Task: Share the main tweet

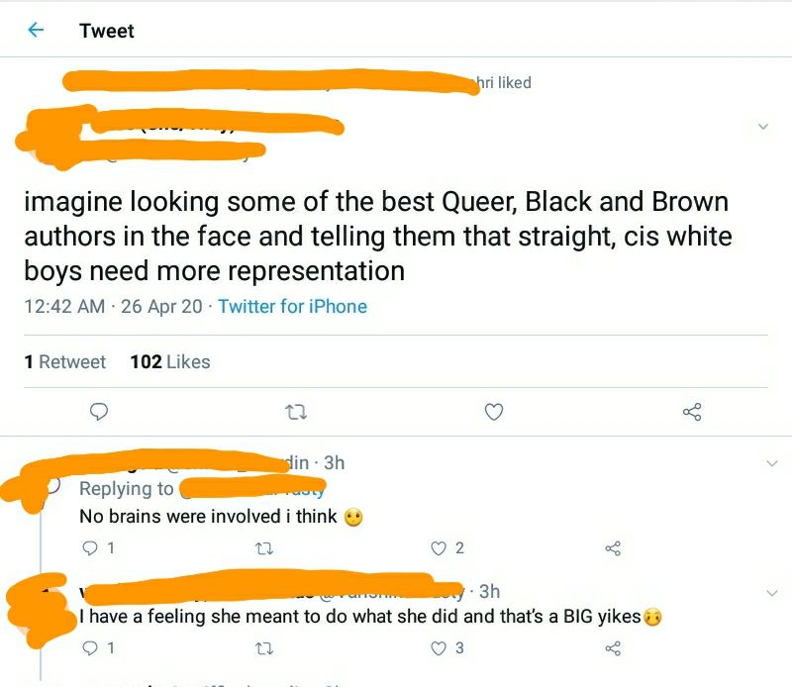Action: point(692,412)
